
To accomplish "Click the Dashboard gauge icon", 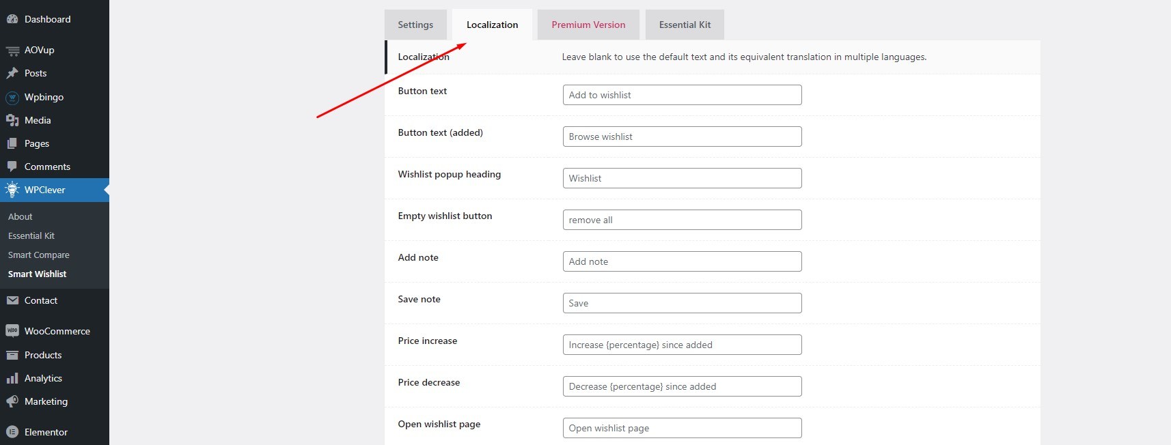I will (12, 20).
